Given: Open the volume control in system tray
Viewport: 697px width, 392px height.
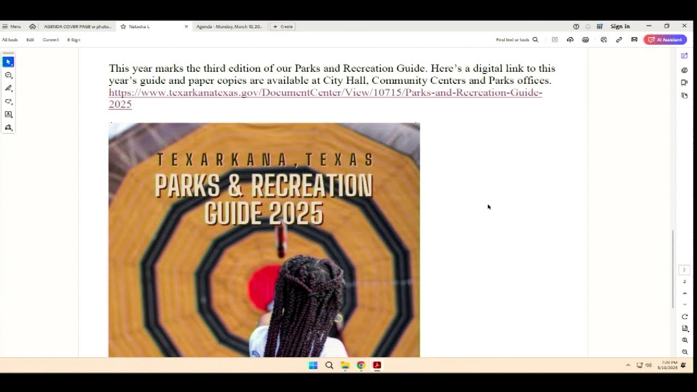Looking at the screenshot, I should pyautogui.click(x=648, y=365).
